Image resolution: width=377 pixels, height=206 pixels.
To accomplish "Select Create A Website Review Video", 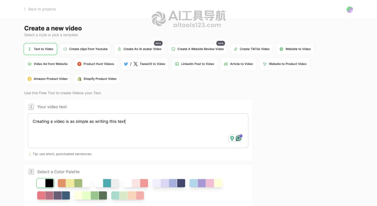I will click(x=197, y=49).
